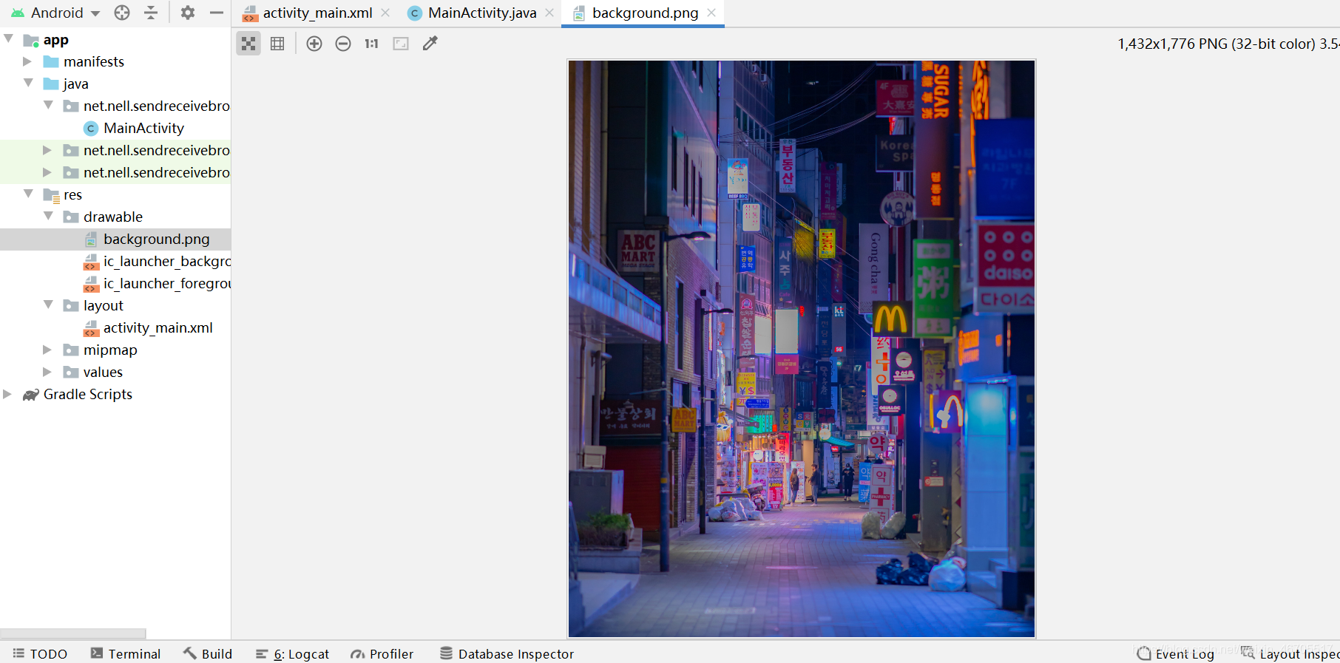Viewport: 1340px width, 663px height.
Task: Select ic_launcher_foreground file in tree
Action: click(x=115, y=283)
